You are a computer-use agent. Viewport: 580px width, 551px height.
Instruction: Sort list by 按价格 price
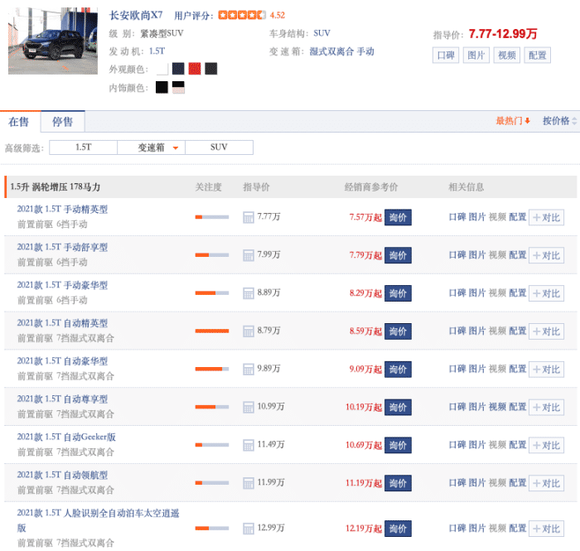pyautogui.click(x=559, y=121)
